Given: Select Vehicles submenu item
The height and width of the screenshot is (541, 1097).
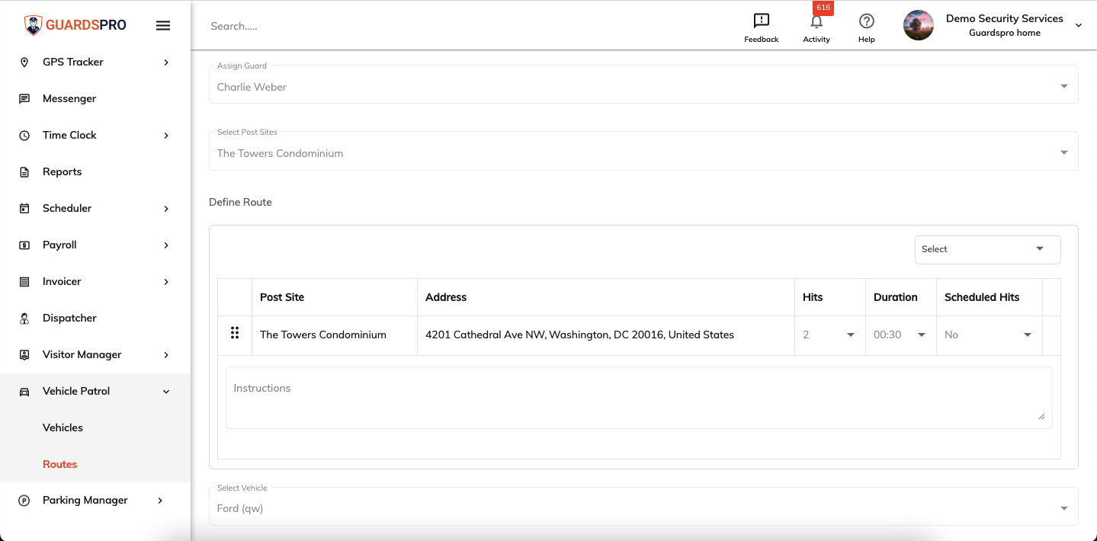Looking at the screenshot, I should (63, 427).
